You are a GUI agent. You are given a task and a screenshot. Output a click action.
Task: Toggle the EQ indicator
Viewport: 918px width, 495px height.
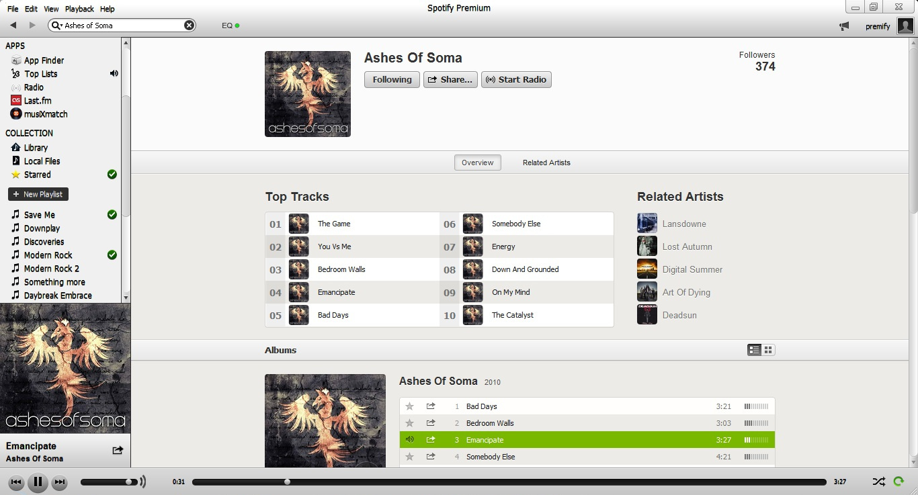pyautogui.click(x=231, y=26)
